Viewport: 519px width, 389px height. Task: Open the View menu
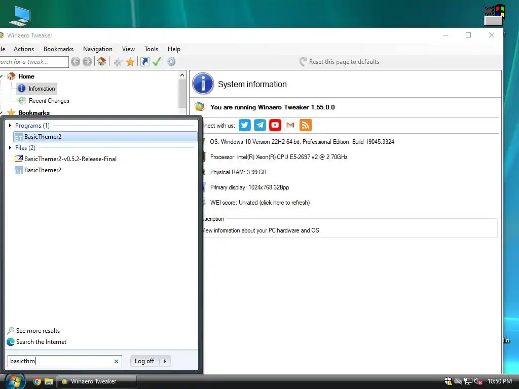tap(128, 49)
